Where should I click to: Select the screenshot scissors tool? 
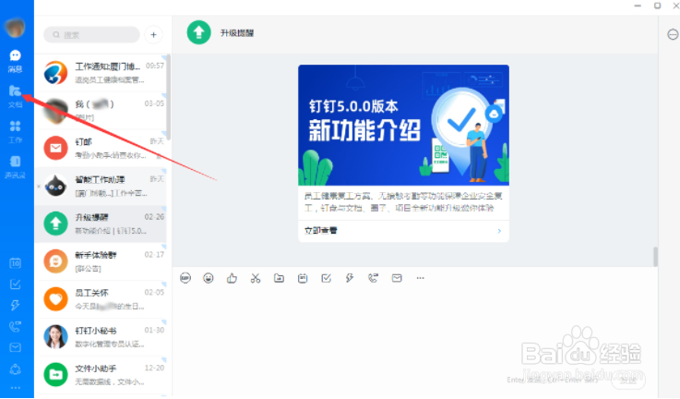(256, 278)
